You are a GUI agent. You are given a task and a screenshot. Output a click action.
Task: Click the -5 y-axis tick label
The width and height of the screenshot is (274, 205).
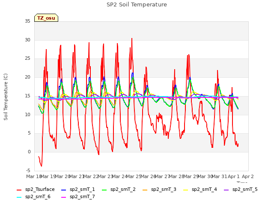click(28, 170)
